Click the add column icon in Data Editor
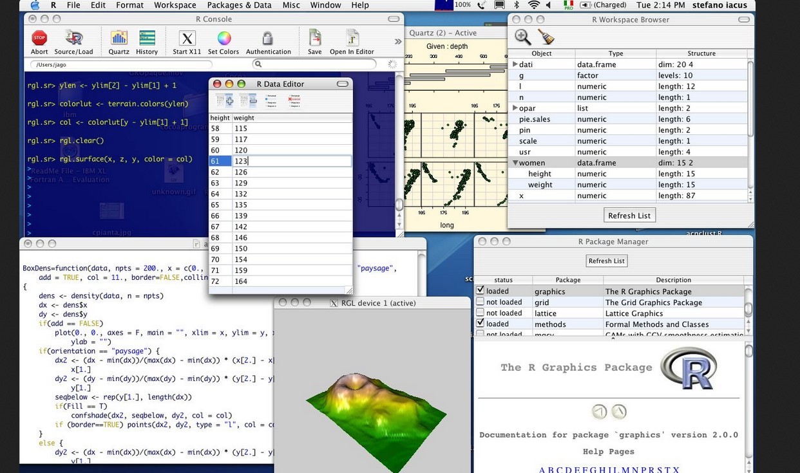 tap(225, 100)
